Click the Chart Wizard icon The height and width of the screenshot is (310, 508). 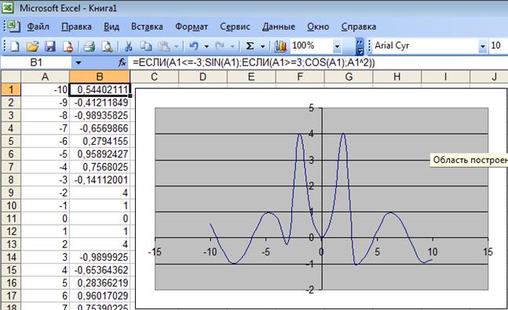[x=281, y=46]
